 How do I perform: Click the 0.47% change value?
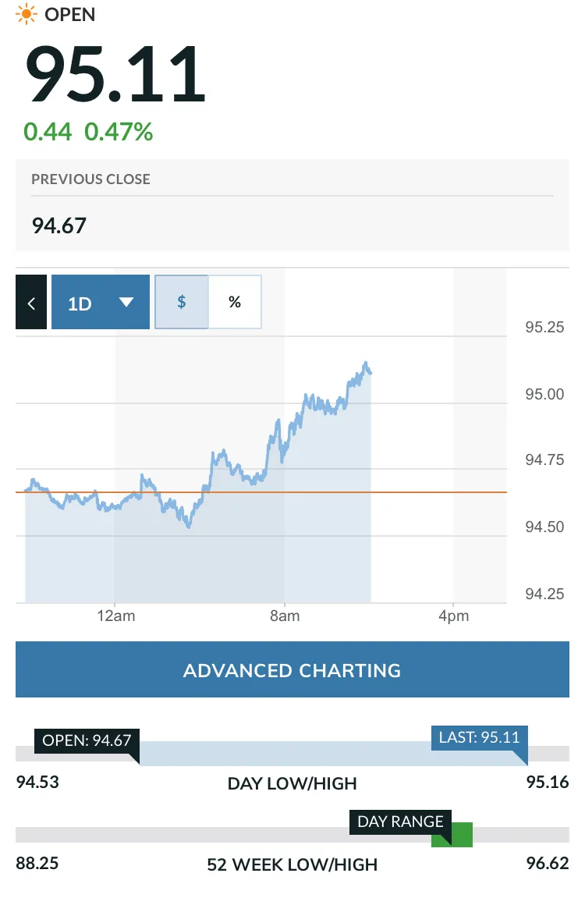click(119, 132)
